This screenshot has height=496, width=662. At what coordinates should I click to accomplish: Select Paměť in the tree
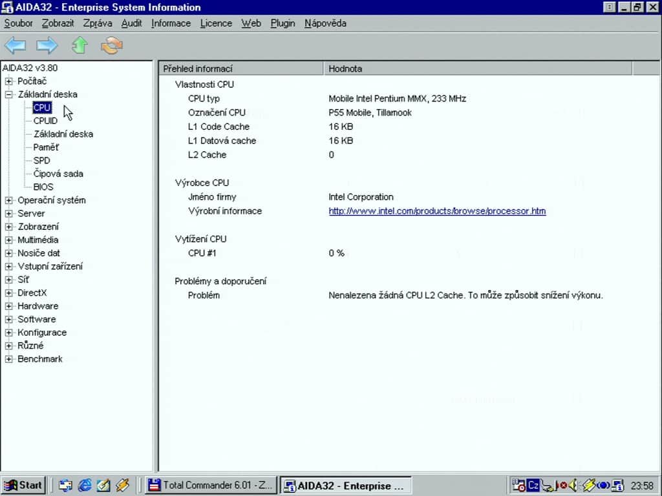pos(46,147)
